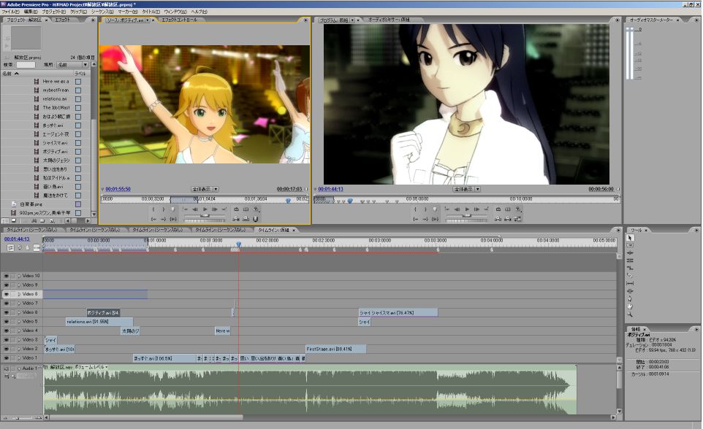Screen dimensions: 703x429
Task: Click Lift button in Program monitor
Action: pyautogui.click(x=498, y=219)
